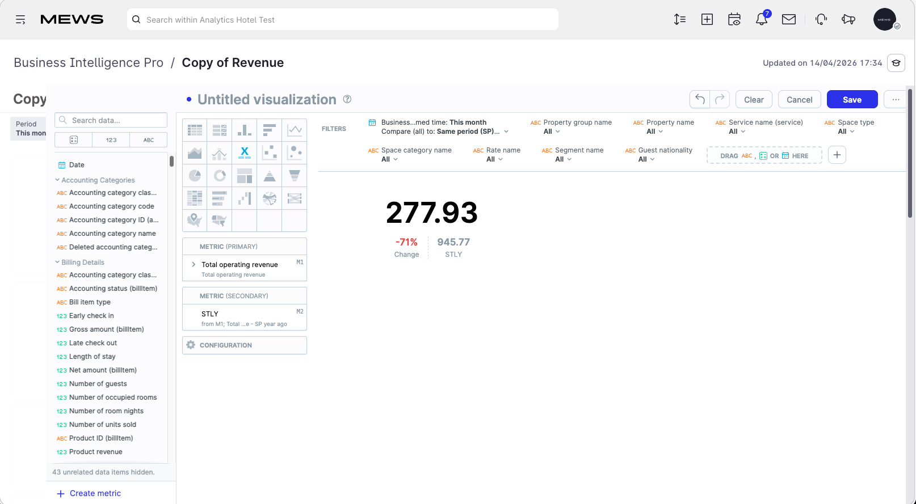Undo the last change with the undo arrow
Viewport: 916px width, 504px height.
[x=700, y=100]
